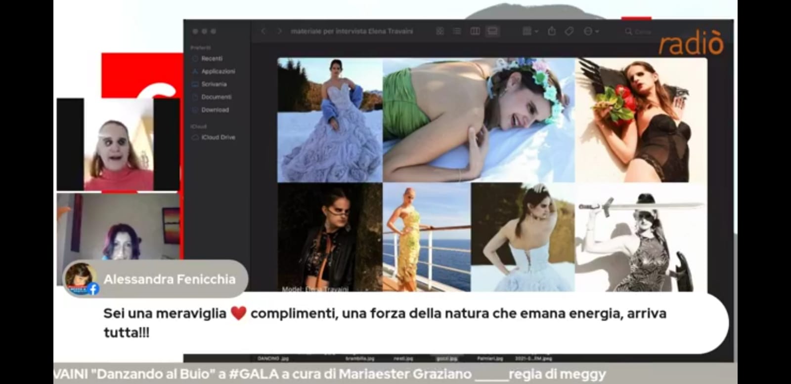Click the folder title materiale per intervista Elena Travaini
Screen dimensions: 791x384
[352, 31]
